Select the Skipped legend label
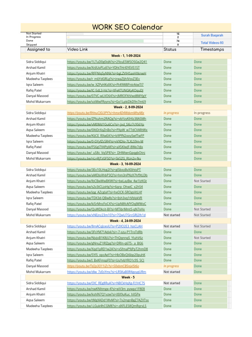Screen dimensions: 252x337 pyautogui.click(x=31, y=45)
